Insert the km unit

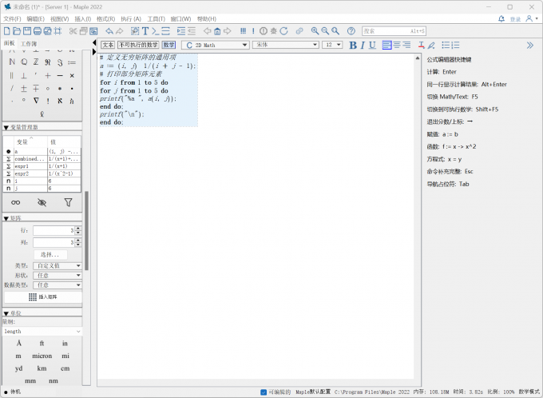42,368
